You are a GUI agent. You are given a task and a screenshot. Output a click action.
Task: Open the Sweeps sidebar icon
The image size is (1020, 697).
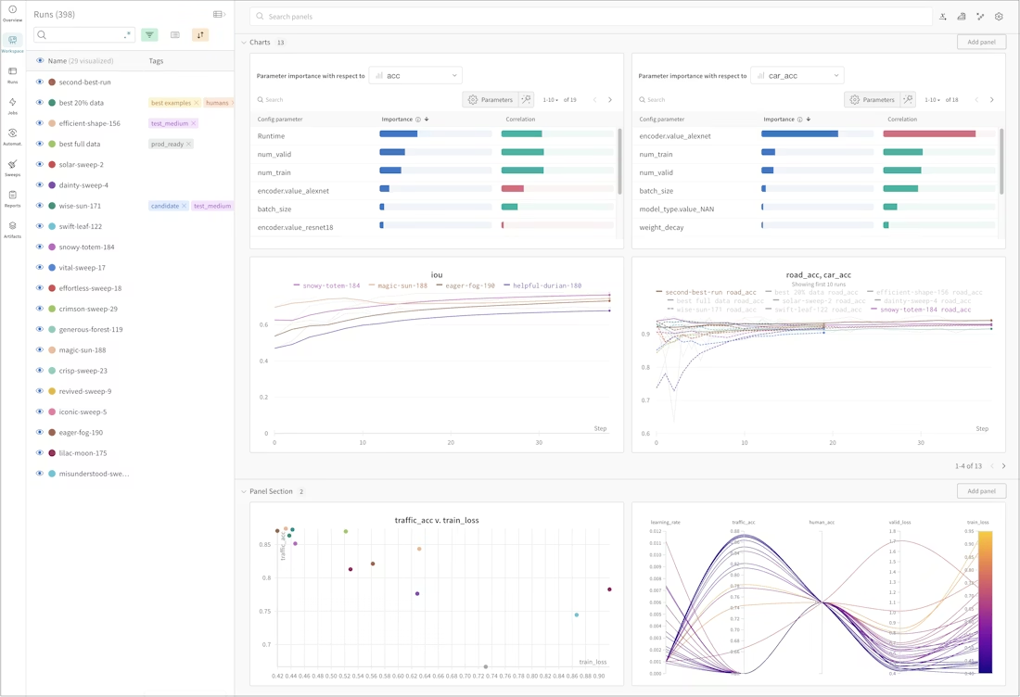pos(12,167)
